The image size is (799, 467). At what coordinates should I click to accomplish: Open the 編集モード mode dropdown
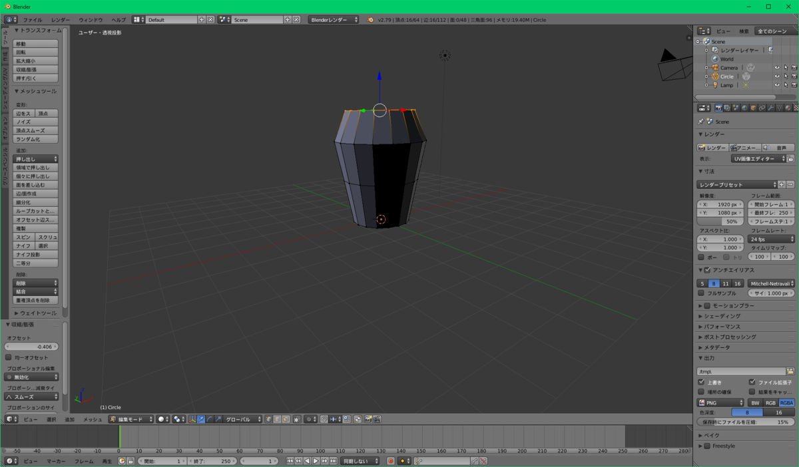(x=131, y=419)
